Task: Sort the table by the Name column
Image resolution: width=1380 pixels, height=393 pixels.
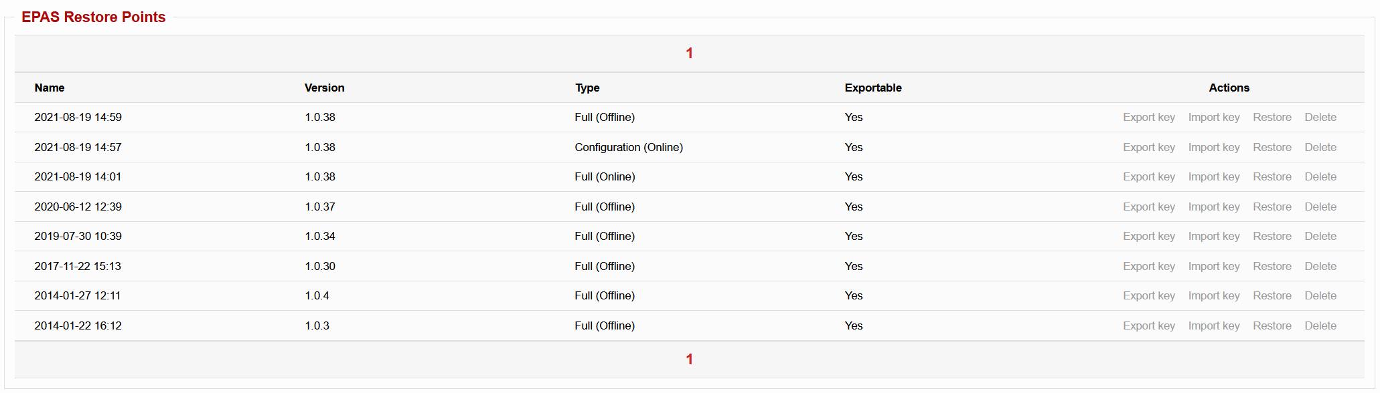Action: click(50, 88)
